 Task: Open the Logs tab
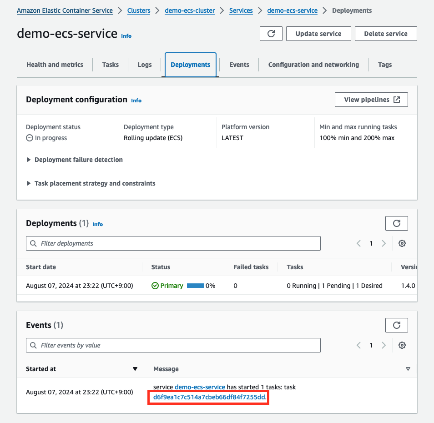145,65
